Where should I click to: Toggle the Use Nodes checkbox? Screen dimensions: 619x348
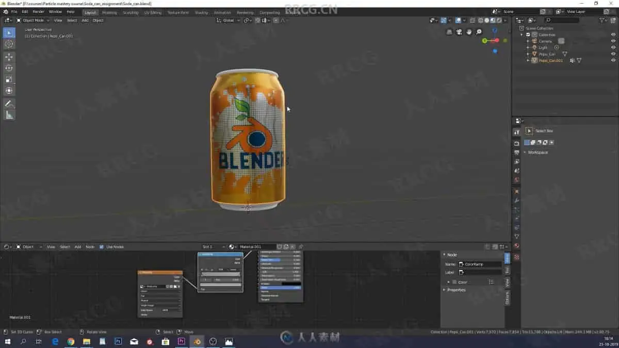102,247
